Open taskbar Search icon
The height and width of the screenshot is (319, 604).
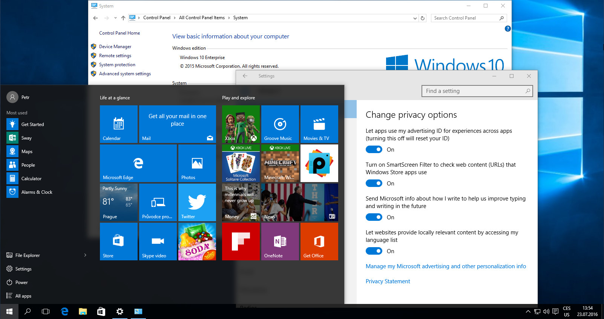tap(28, 311)
